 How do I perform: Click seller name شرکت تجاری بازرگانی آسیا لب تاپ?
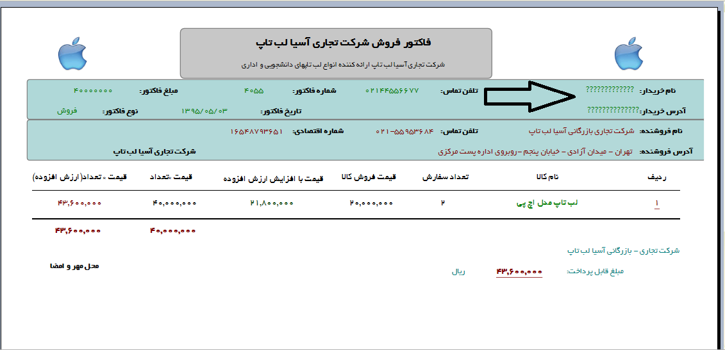tap(582, 131)
